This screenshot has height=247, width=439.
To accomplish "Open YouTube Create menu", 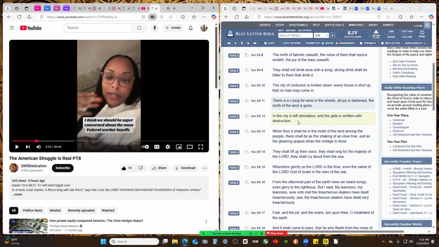I will point(173,28).
